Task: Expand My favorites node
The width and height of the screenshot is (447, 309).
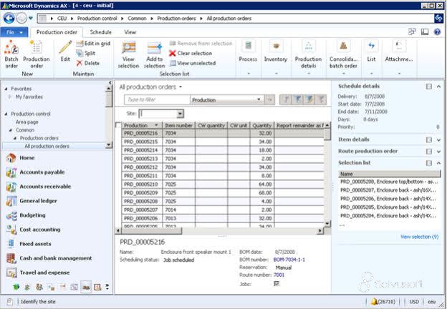Action: click(x=10, y=97)
